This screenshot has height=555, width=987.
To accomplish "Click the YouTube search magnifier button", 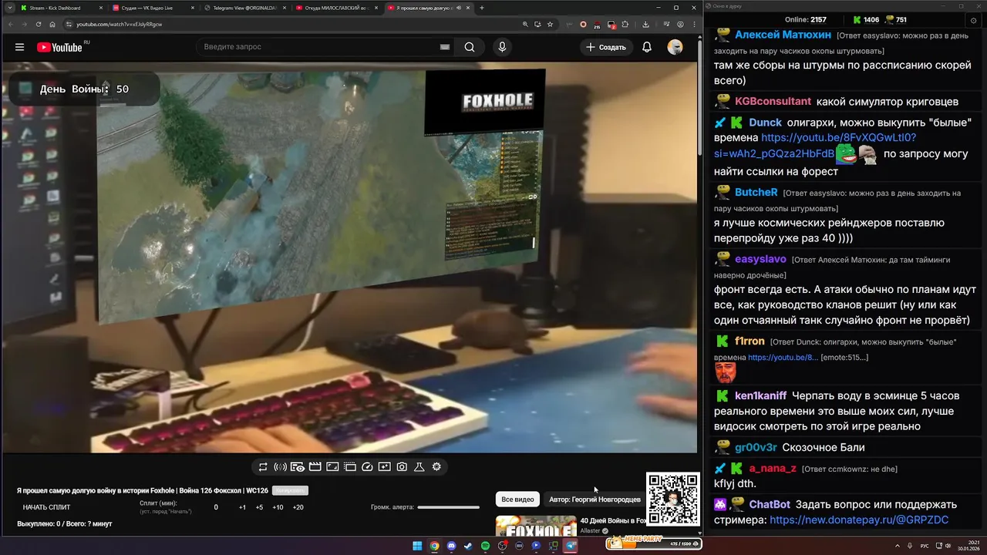I will 470,47.
